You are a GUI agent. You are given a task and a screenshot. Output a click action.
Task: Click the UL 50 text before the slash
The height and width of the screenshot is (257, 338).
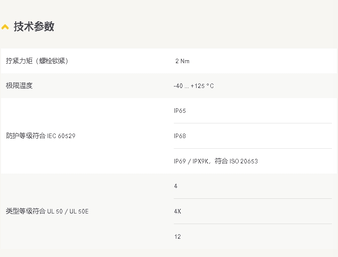[55, 211]
